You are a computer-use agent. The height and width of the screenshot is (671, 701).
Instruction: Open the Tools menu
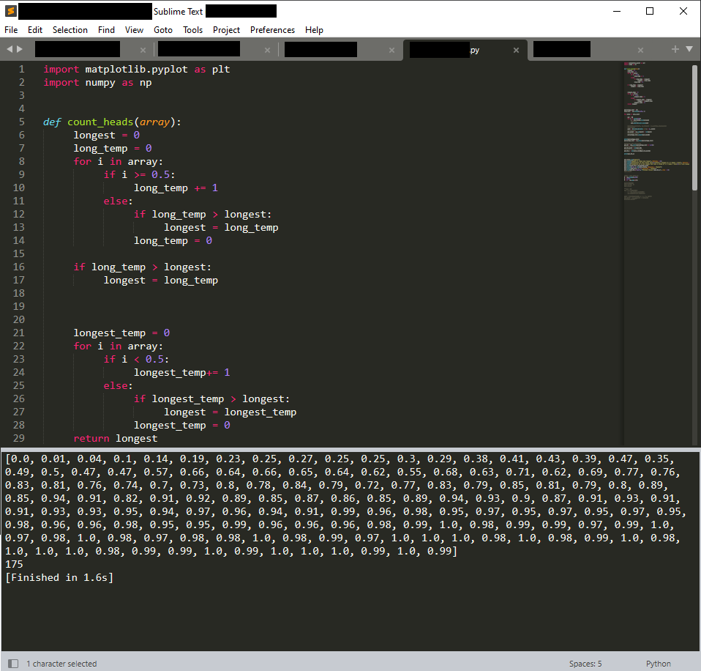(x=192, y=30)
